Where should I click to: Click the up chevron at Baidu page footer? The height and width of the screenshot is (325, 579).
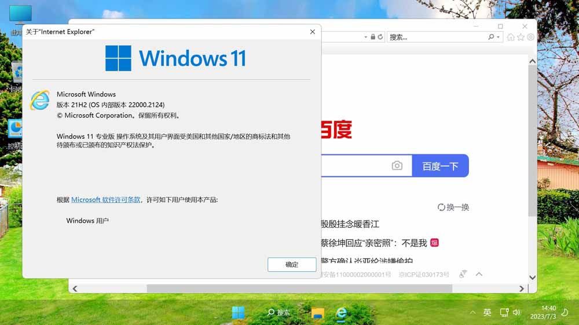tap(479, 274)
